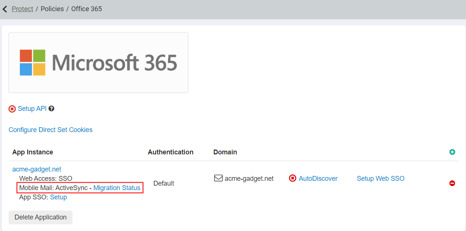Click the Policies breadcrumb text
The width and height of the screenshot is (466, 231).
click(52, 9)
